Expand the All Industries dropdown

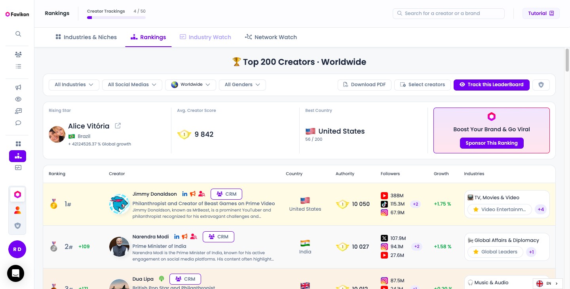pyautogui.click(x=74, y=85)
